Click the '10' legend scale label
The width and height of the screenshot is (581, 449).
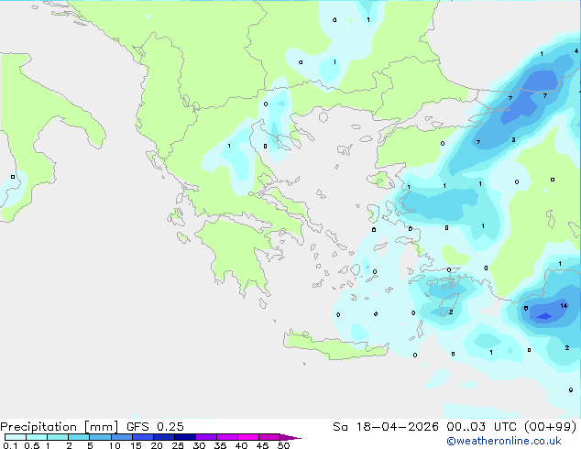115,445
